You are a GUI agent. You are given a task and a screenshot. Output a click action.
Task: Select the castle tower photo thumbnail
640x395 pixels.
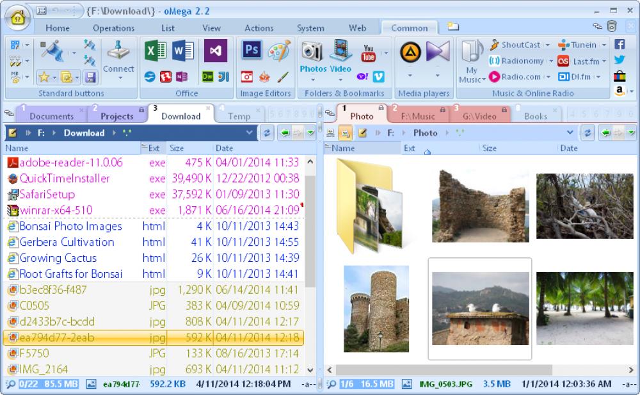coord(376,309)
